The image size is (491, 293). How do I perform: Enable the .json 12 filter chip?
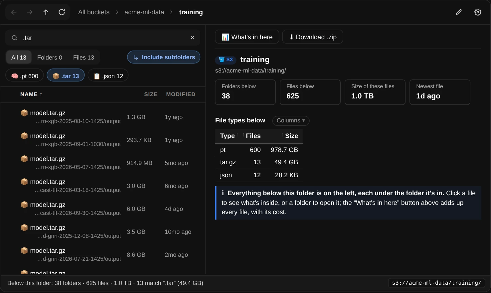(108, 75)
